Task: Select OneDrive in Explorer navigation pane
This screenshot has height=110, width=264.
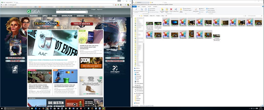Action: coord(138,68)
